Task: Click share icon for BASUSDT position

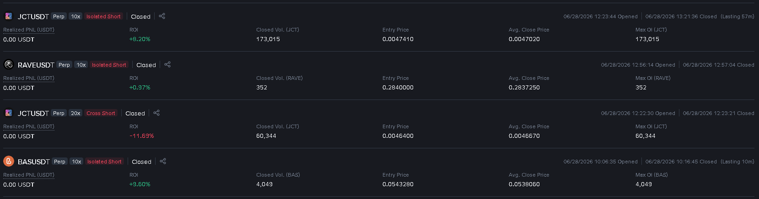Action: point(163,161)
